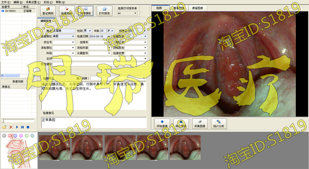Open the 文件 menu
This screenshot has width=309, height=169.
6,2
